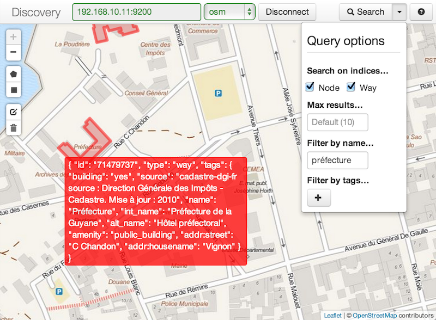
Task: Click the La Poudrière map label
Action: click(x=72, y=44)
